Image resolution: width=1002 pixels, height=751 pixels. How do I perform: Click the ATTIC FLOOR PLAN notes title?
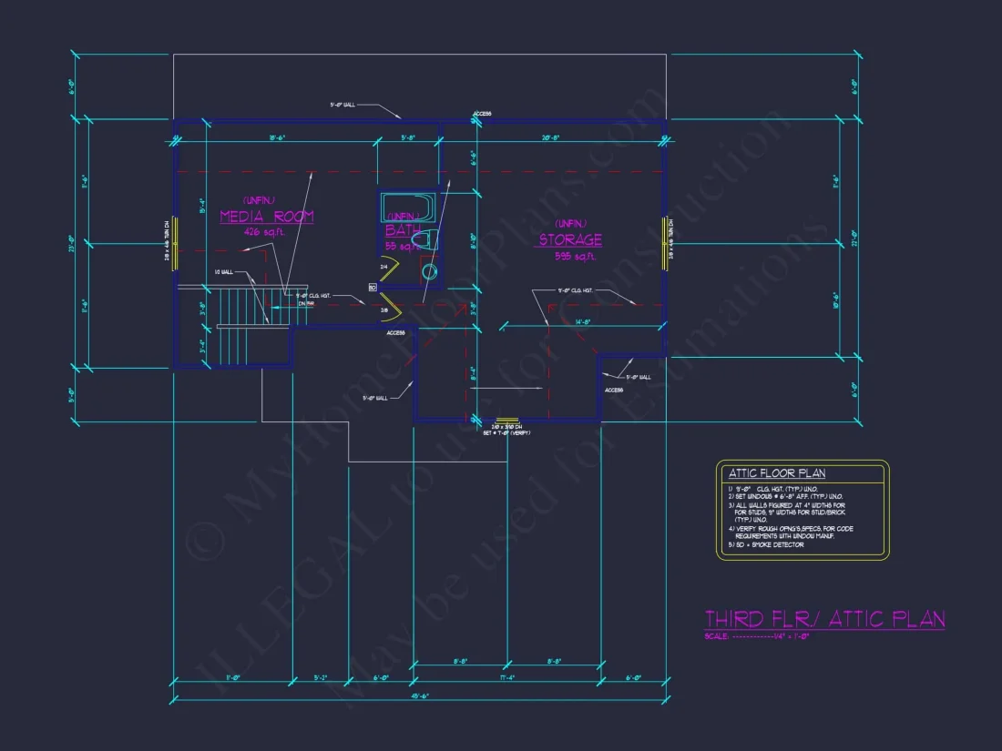[777, 473]
